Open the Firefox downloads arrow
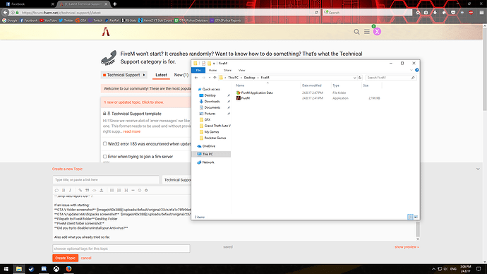 click(435, 13)
